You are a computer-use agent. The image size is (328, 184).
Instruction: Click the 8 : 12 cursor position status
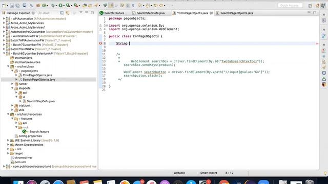(229, 173)
